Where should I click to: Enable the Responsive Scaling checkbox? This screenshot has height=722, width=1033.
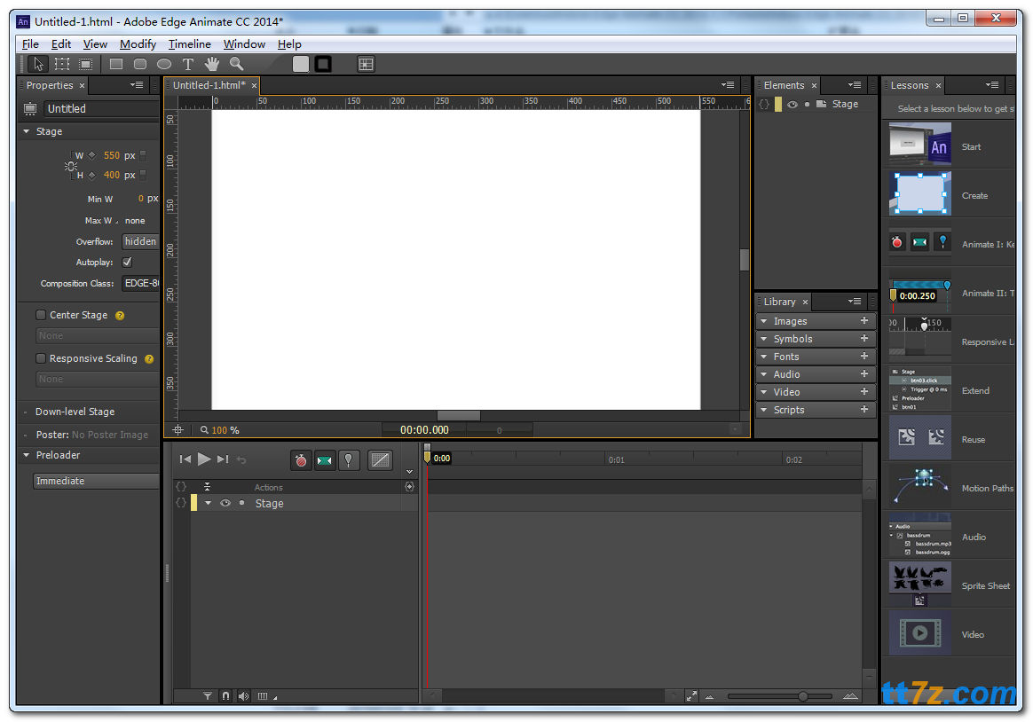[41, 358]
